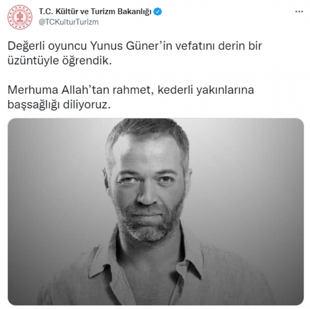Open the black-and-white portrait photo

point(156,212)
